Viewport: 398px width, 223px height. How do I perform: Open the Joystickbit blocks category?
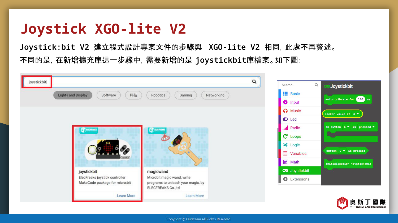pos(300,171)
